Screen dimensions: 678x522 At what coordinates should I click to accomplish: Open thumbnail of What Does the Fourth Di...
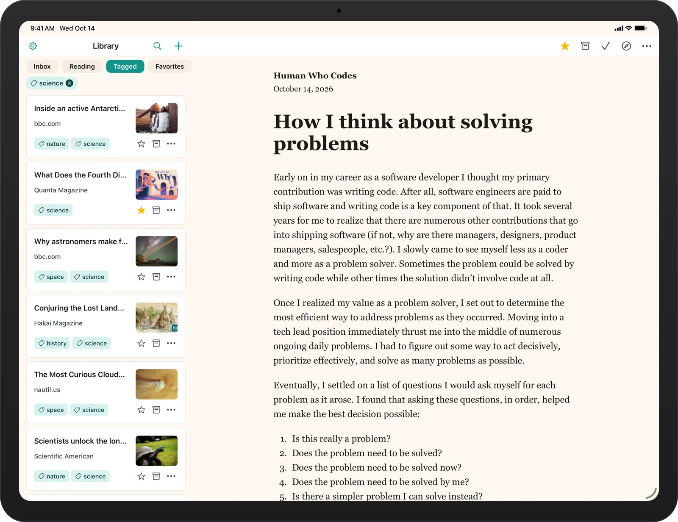[x=156, y=185]
